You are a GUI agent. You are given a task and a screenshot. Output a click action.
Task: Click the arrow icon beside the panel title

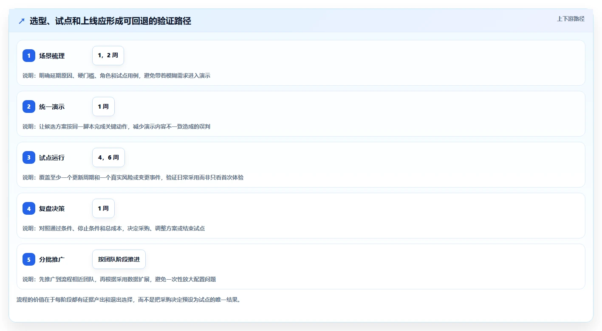pos(22,21)
